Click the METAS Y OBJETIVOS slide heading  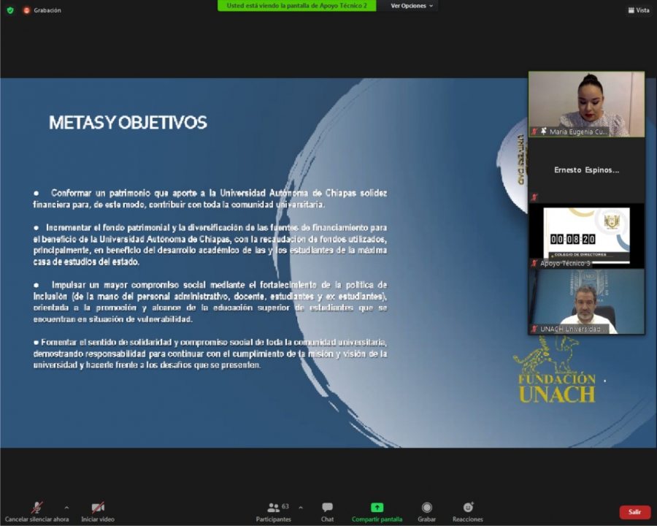128,123
